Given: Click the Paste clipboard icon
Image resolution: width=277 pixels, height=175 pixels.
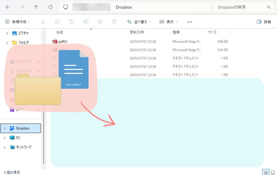Looking at the screenshot, I should coord(72,22).
